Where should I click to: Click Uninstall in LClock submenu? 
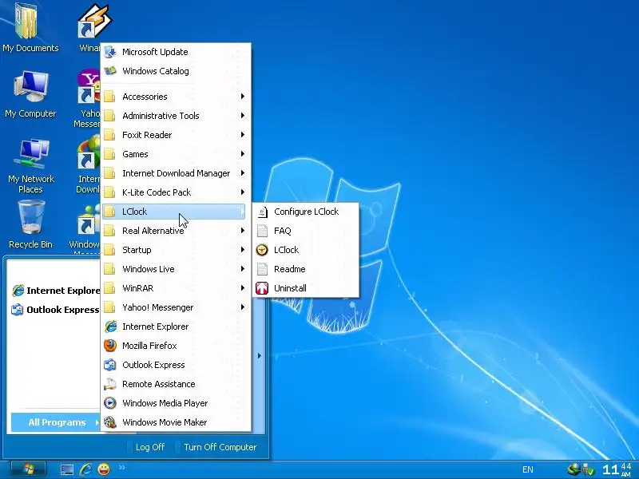click(x=306, y=288)
